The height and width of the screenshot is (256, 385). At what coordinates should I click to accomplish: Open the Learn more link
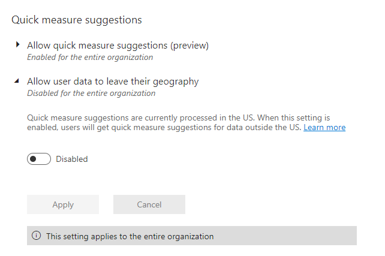(x=324, y=127)
